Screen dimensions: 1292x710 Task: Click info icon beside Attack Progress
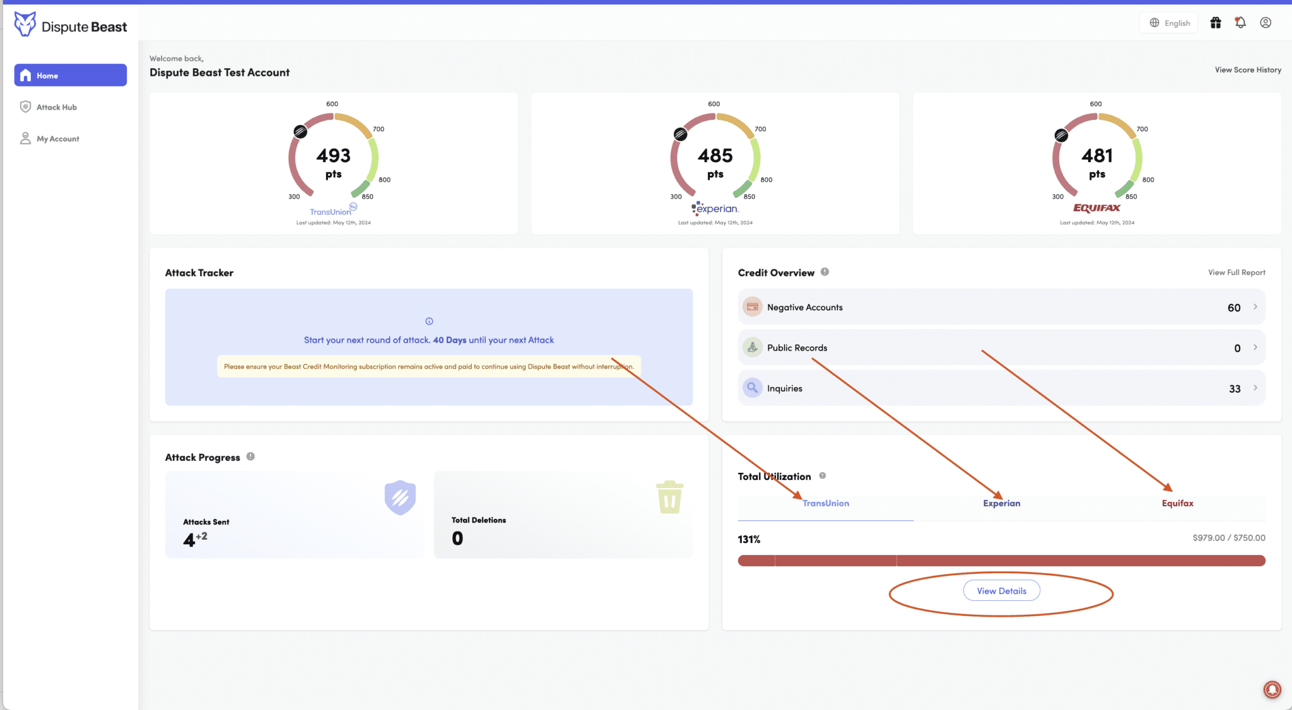(250, 457)
